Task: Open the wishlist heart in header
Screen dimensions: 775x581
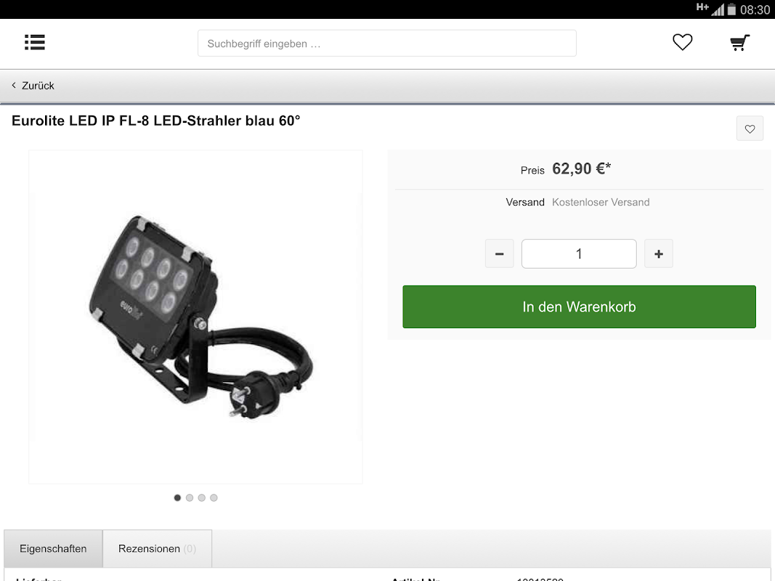Action: tap(682, 43)
